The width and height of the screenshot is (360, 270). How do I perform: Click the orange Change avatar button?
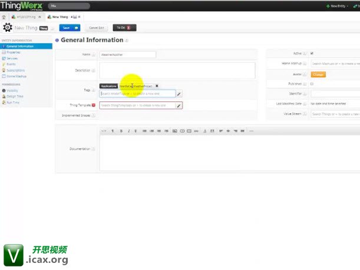[x=318, y=75]
